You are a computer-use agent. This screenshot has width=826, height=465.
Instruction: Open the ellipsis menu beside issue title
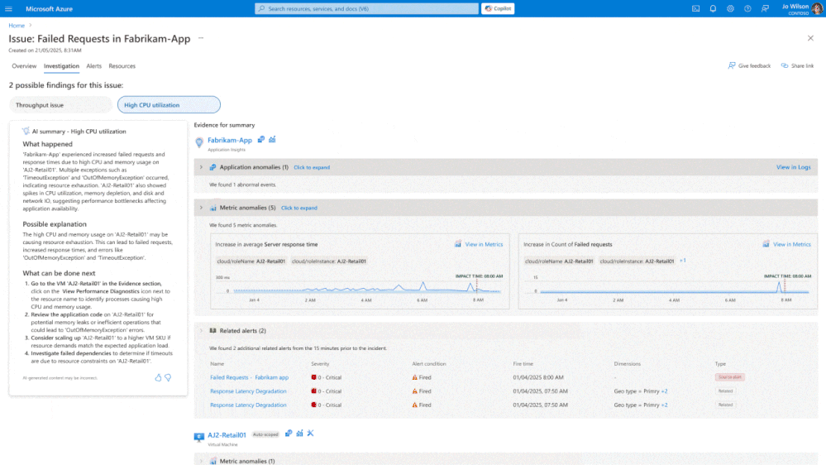pyautogui.click(x=201, y=38)
